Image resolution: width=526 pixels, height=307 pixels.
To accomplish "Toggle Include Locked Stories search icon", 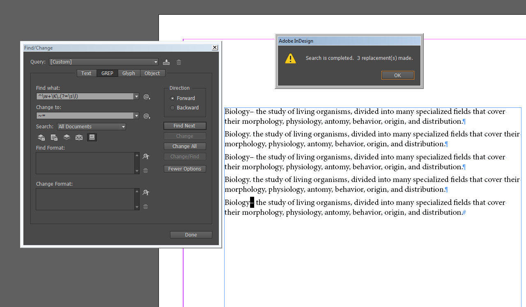I will [x=54, y=137].
